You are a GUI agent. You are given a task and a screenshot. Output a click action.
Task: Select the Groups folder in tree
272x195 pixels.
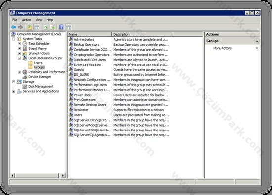pos(39,67)
